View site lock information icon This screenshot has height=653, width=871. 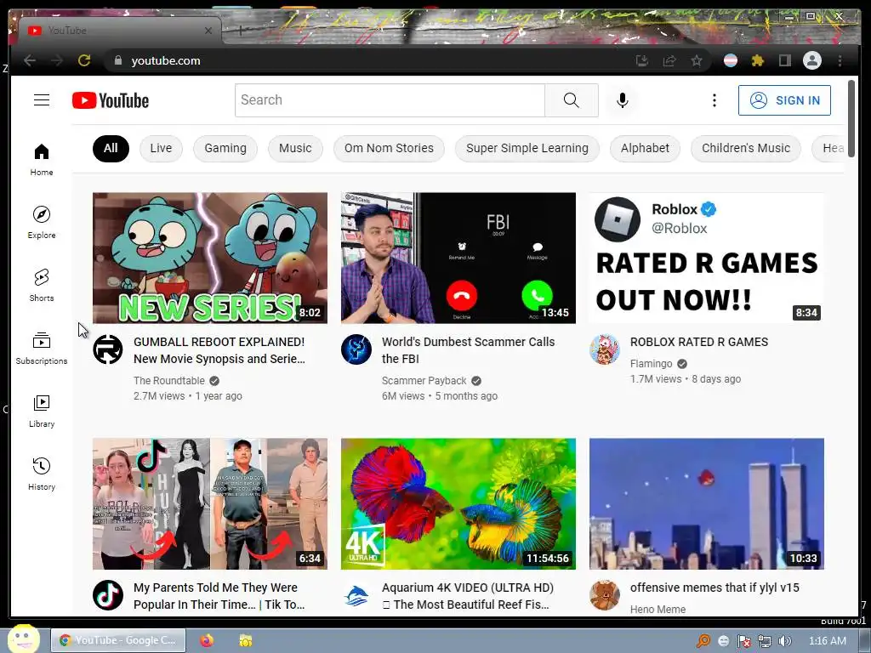[117, 60]
